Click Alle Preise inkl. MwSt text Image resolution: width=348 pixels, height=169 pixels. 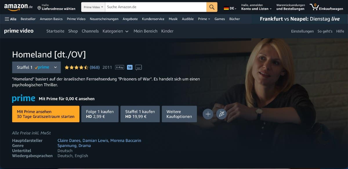pos(31,133)
